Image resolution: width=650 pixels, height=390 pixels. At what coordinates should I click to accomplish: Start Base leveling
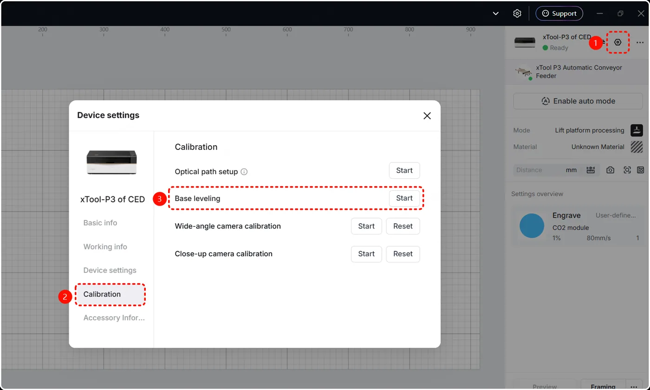click(404, 198)
